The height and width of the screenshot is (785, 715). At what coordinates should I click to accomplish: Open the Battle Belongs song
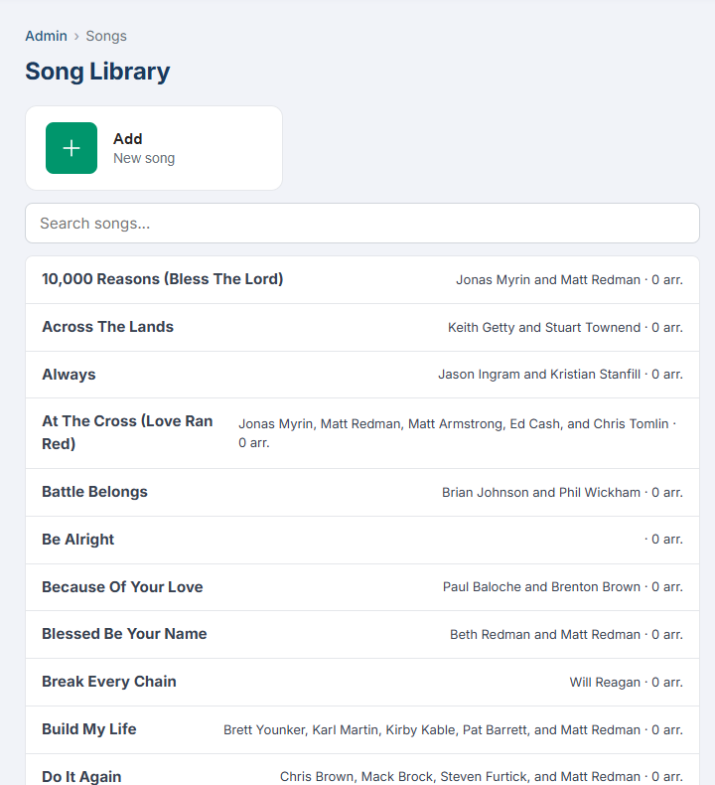pos(362,492)
